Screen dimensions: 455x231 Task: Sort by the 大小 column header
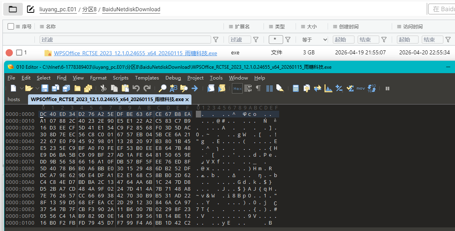(312, 26)
